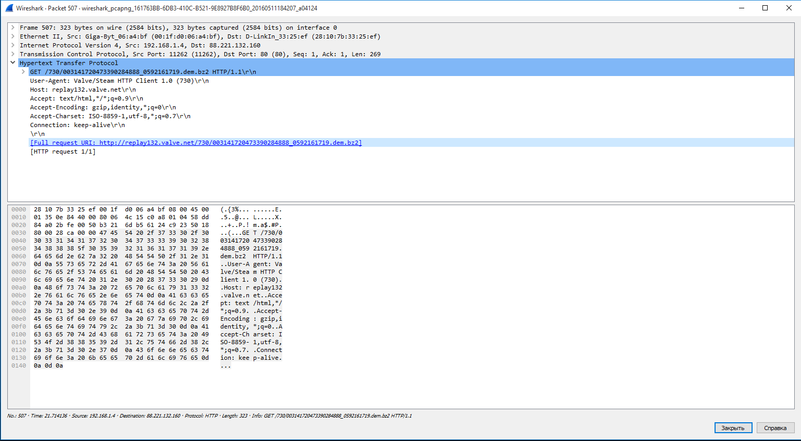Select the Accept-Encoding header line
801x441 pixels.
tap(103, 107)
